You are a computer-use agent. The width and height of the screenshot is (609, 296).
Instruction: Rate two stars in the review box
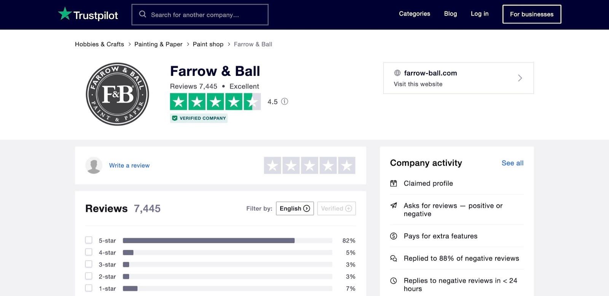pyautogui.click(x=291, y=165)
